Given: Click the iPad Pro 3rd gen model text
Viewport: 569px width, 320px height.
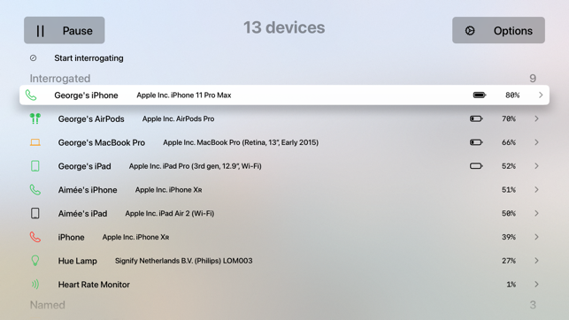Looking at the screenshot, I should click(x=195, y=166).
